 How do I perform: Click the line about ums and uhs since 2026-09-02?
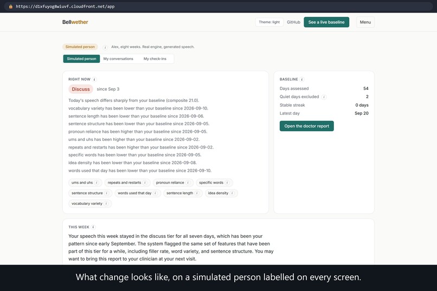[134, 139]
